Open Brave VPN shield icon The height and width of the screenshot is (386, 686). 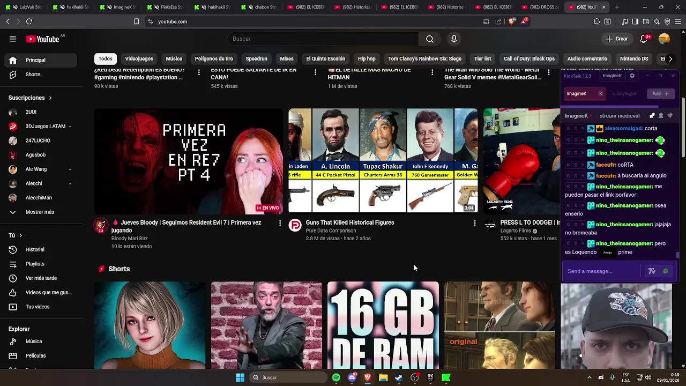[667, 21]
